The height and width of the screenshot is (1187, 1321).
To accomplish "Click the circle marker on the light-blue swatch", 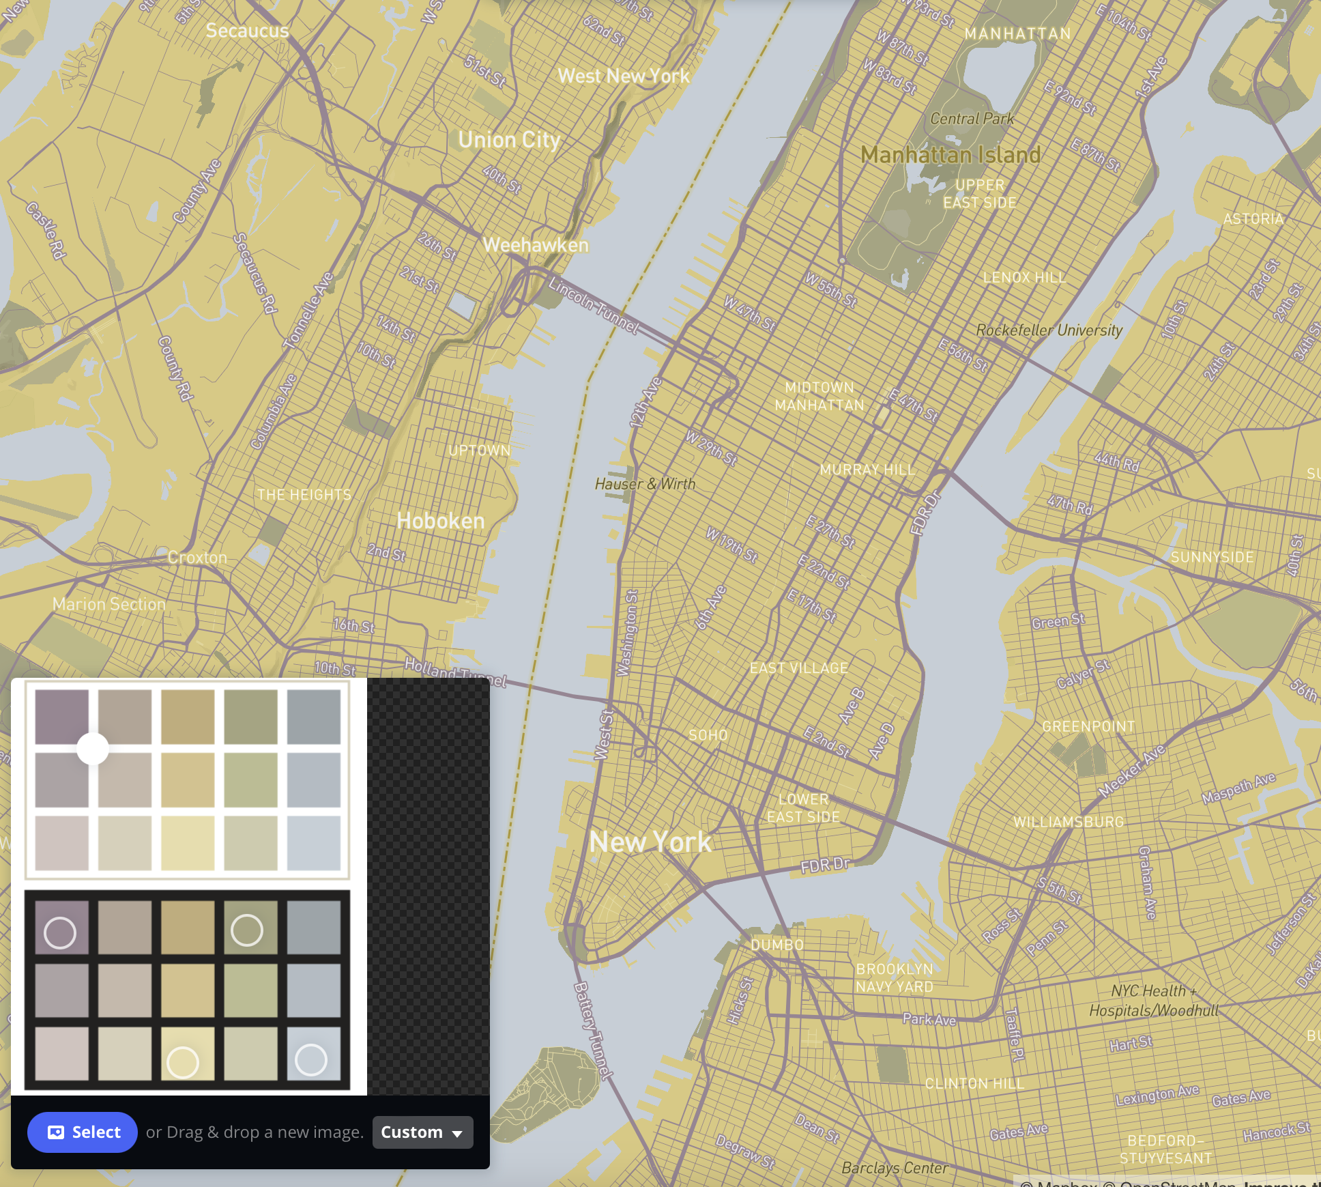I will point(311,1060).
